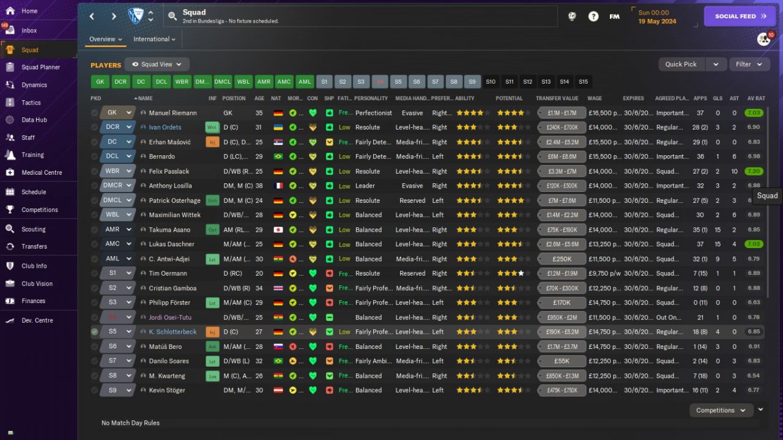Open the help question mark icon
Viewport: 783px width, 440px height.
click(593, 16)
